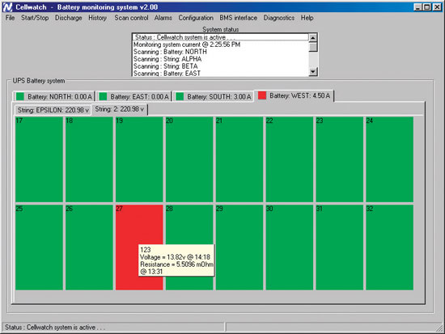Open the Battery: SOUTH tab
This screenshot has width=445, height=334.
click(x=214, y=97)
